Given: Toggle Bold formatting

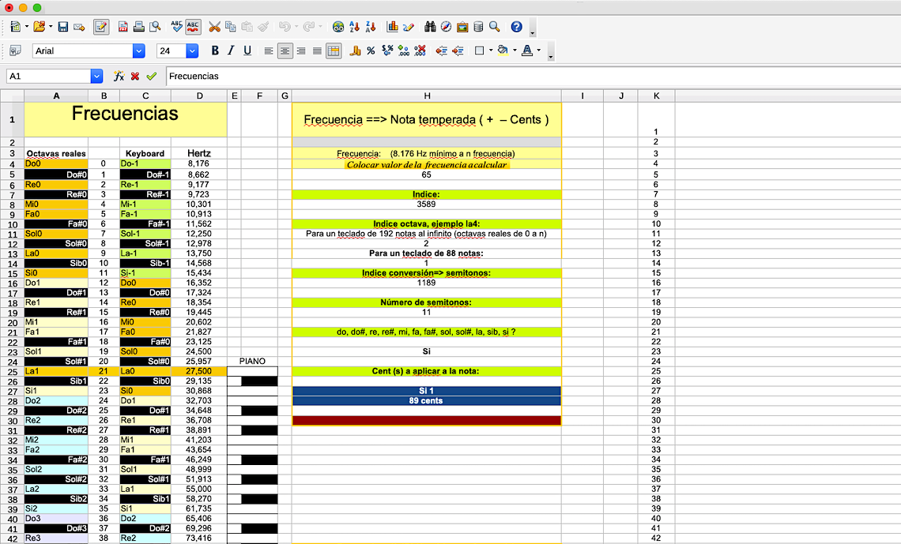Looking at the screenshot, I should pos(214,51).
